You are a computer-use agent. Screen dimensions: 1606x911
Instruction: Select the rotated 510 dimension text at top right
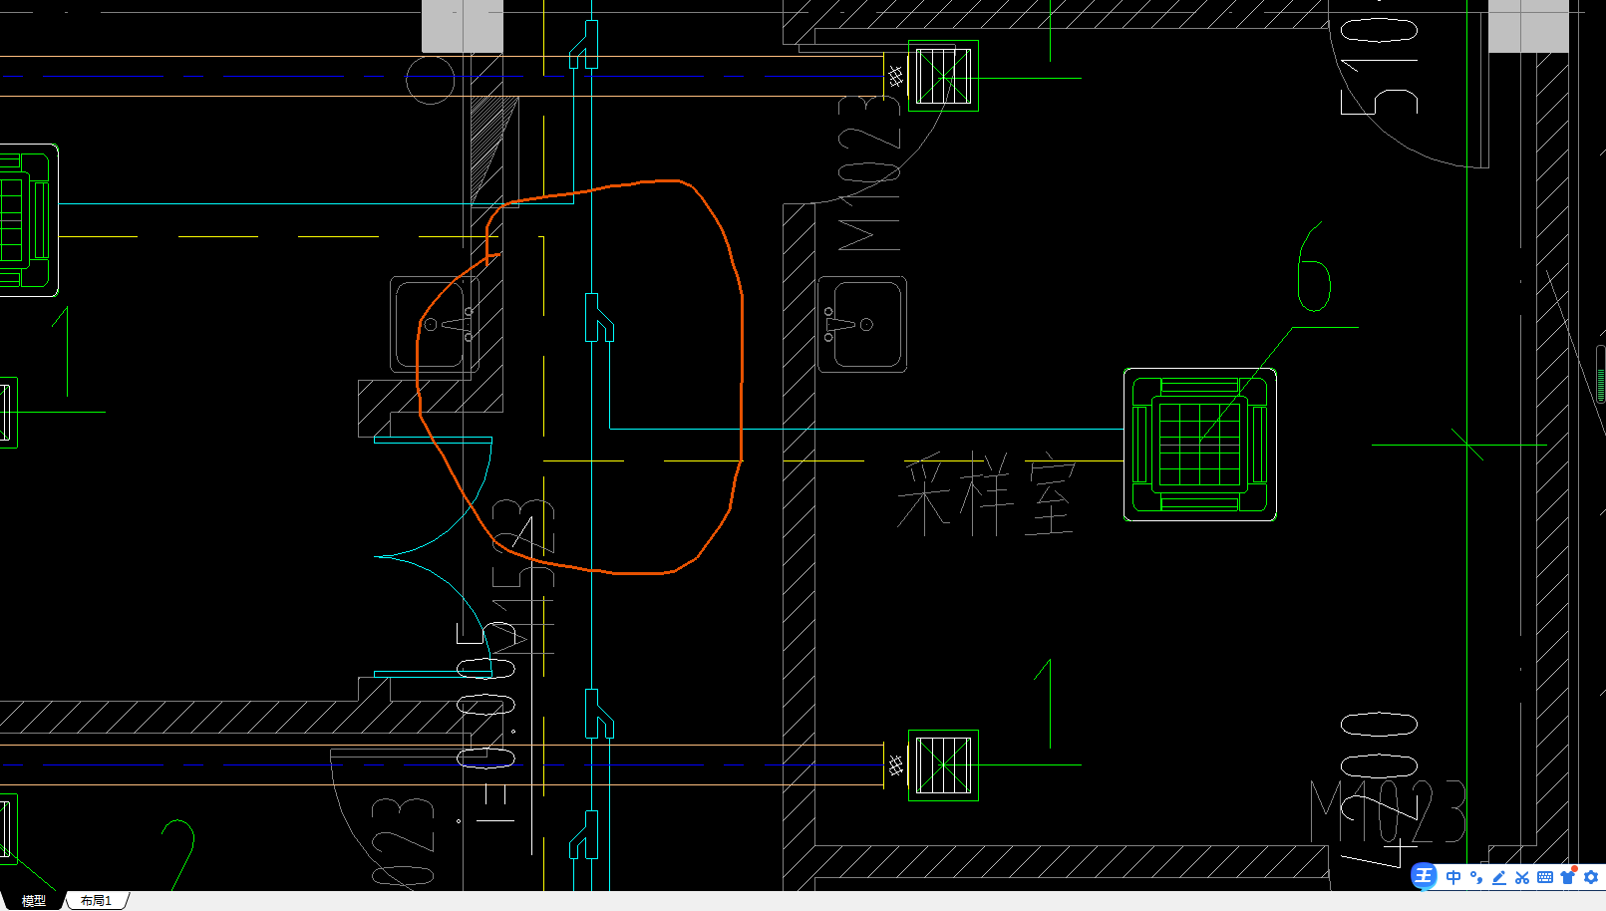tap(1379, 66)
